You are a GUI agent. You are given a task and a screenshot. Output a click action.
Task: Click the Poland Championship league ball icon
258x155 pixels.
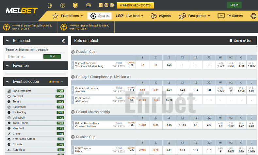[x=73, y=112]
